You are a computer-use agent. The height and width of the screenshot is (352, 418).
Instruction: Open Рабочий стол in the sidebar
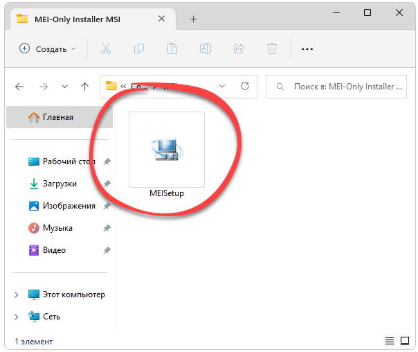click(62, 161)
